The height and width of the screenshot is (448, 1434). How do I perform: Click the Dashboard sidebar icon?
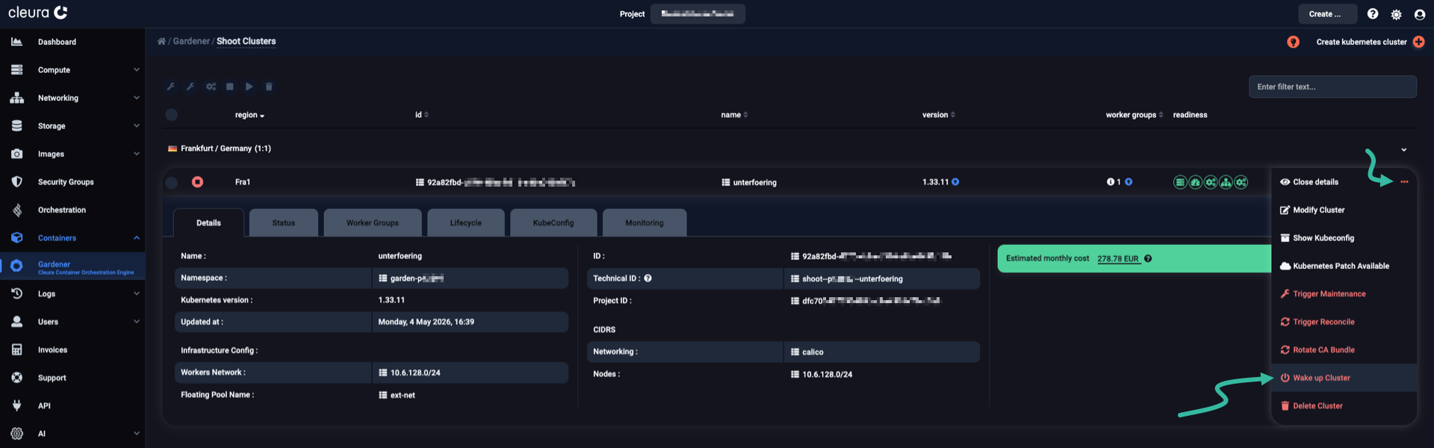(16, 42)
